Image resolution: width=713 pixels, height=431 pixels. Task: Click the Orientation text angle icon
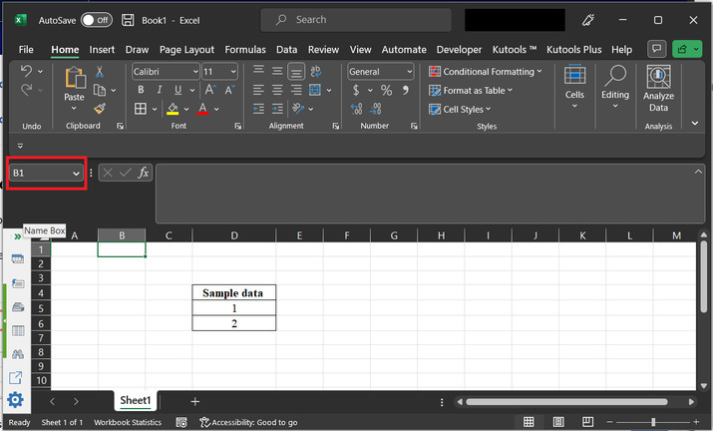[298, 109]
